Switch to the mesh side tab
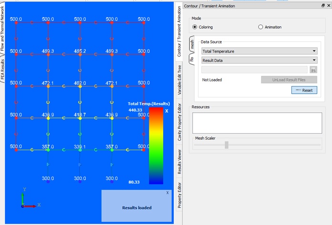Screen dimensions: 332x225 point(192,45)
